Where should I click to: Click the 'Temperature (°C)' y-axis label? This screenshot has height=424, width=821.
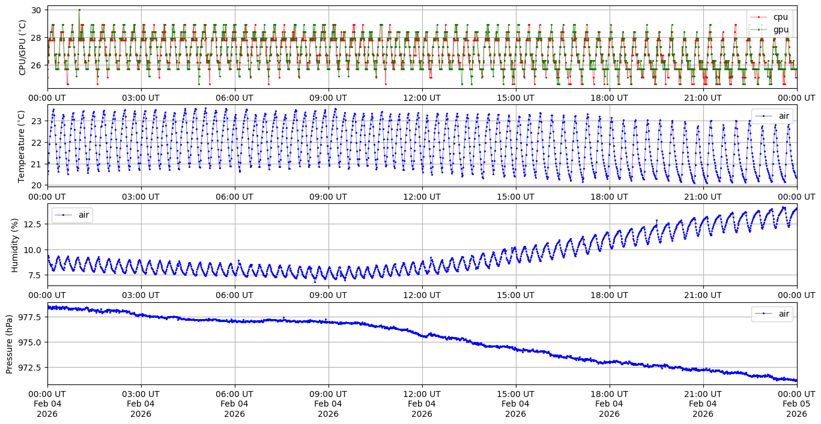click(x=23, y=146)
